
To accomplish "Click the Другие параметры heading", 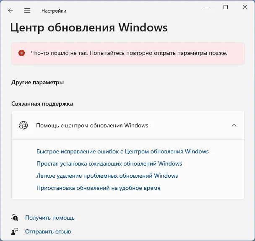I will [37, 82].
